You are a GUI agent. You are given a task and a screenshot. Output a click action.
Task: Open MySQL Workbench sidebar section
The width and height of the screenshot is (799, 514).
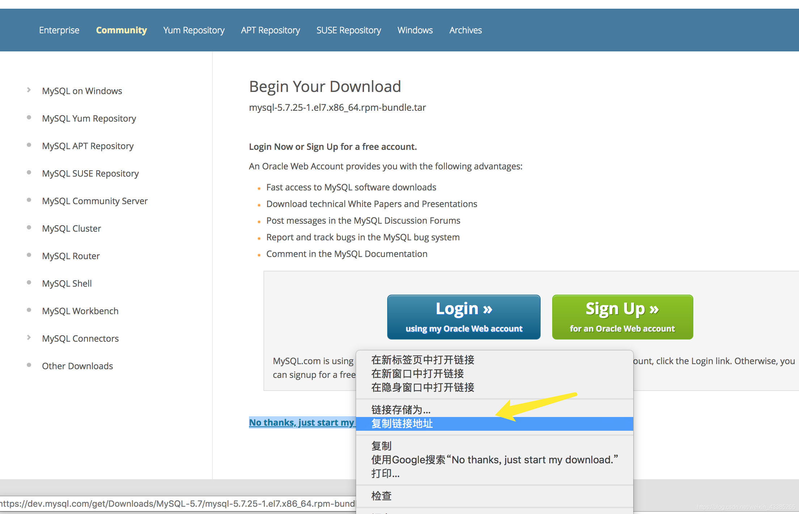point(80,311)
